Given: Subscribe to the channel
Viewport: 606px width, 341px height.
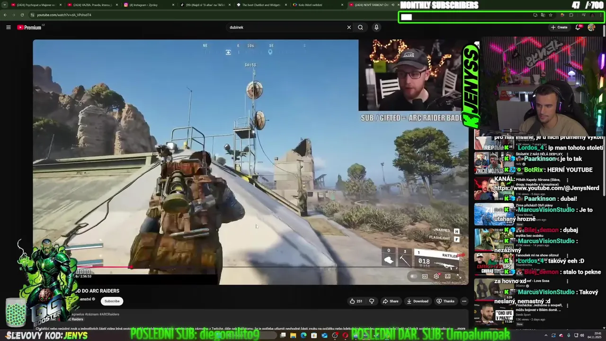Looking at the screenshot, I should 112,301.
